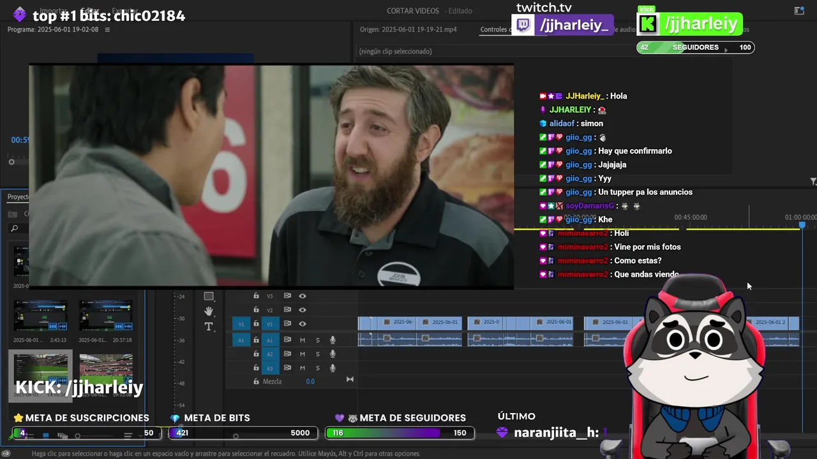The height and width of the screenshot is (459, 817).
Task: Toggle sync lock on track A2
Action: [x=287, y=354]
